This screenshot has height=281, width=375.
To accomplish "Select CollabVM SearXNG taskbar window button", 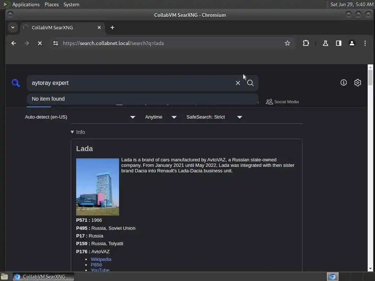I will pyautogui.click(x=44, y=277).
